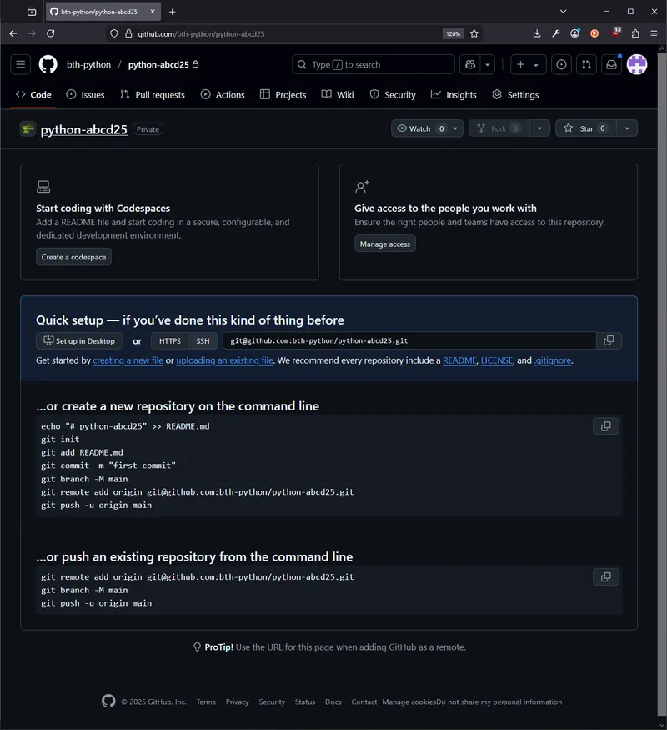This screenshot has height=730, width=667.
Task: Click the LICENSE link
Action: pos(497,360)
